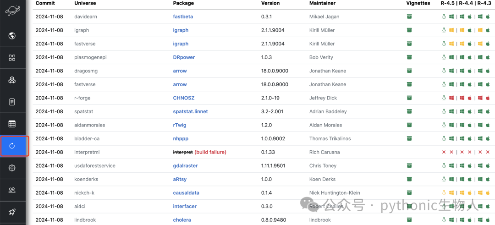Click the Package column header

click(183, 3)
